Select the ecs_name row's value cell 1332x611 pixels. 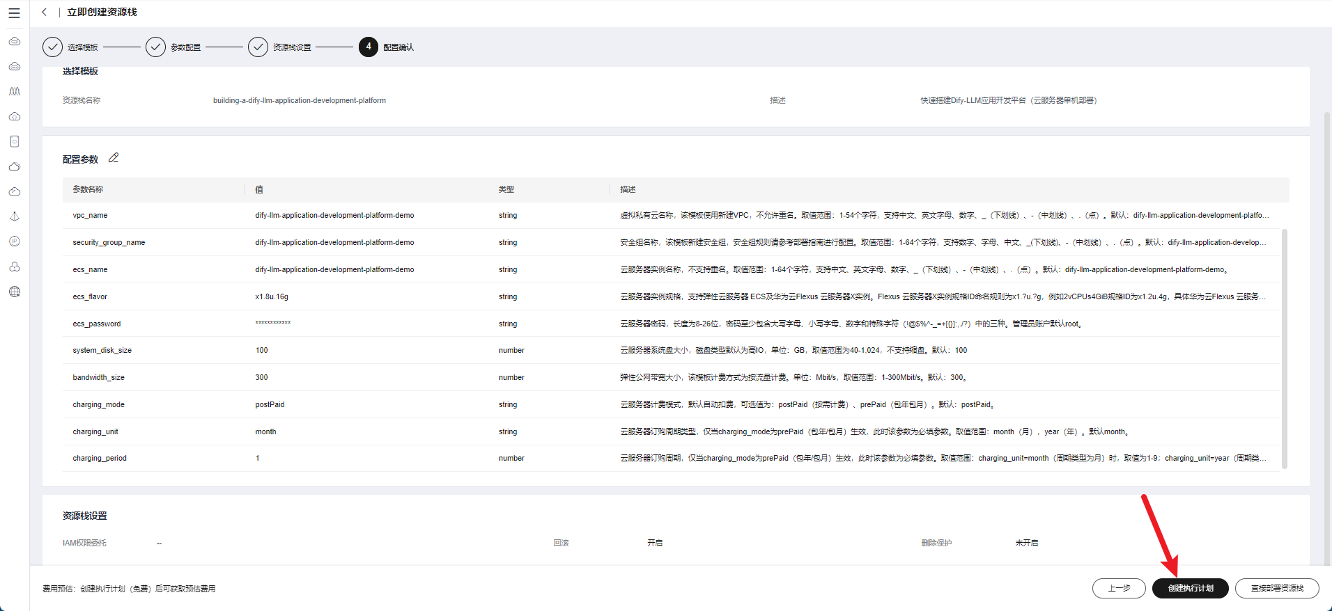(334, 270)
